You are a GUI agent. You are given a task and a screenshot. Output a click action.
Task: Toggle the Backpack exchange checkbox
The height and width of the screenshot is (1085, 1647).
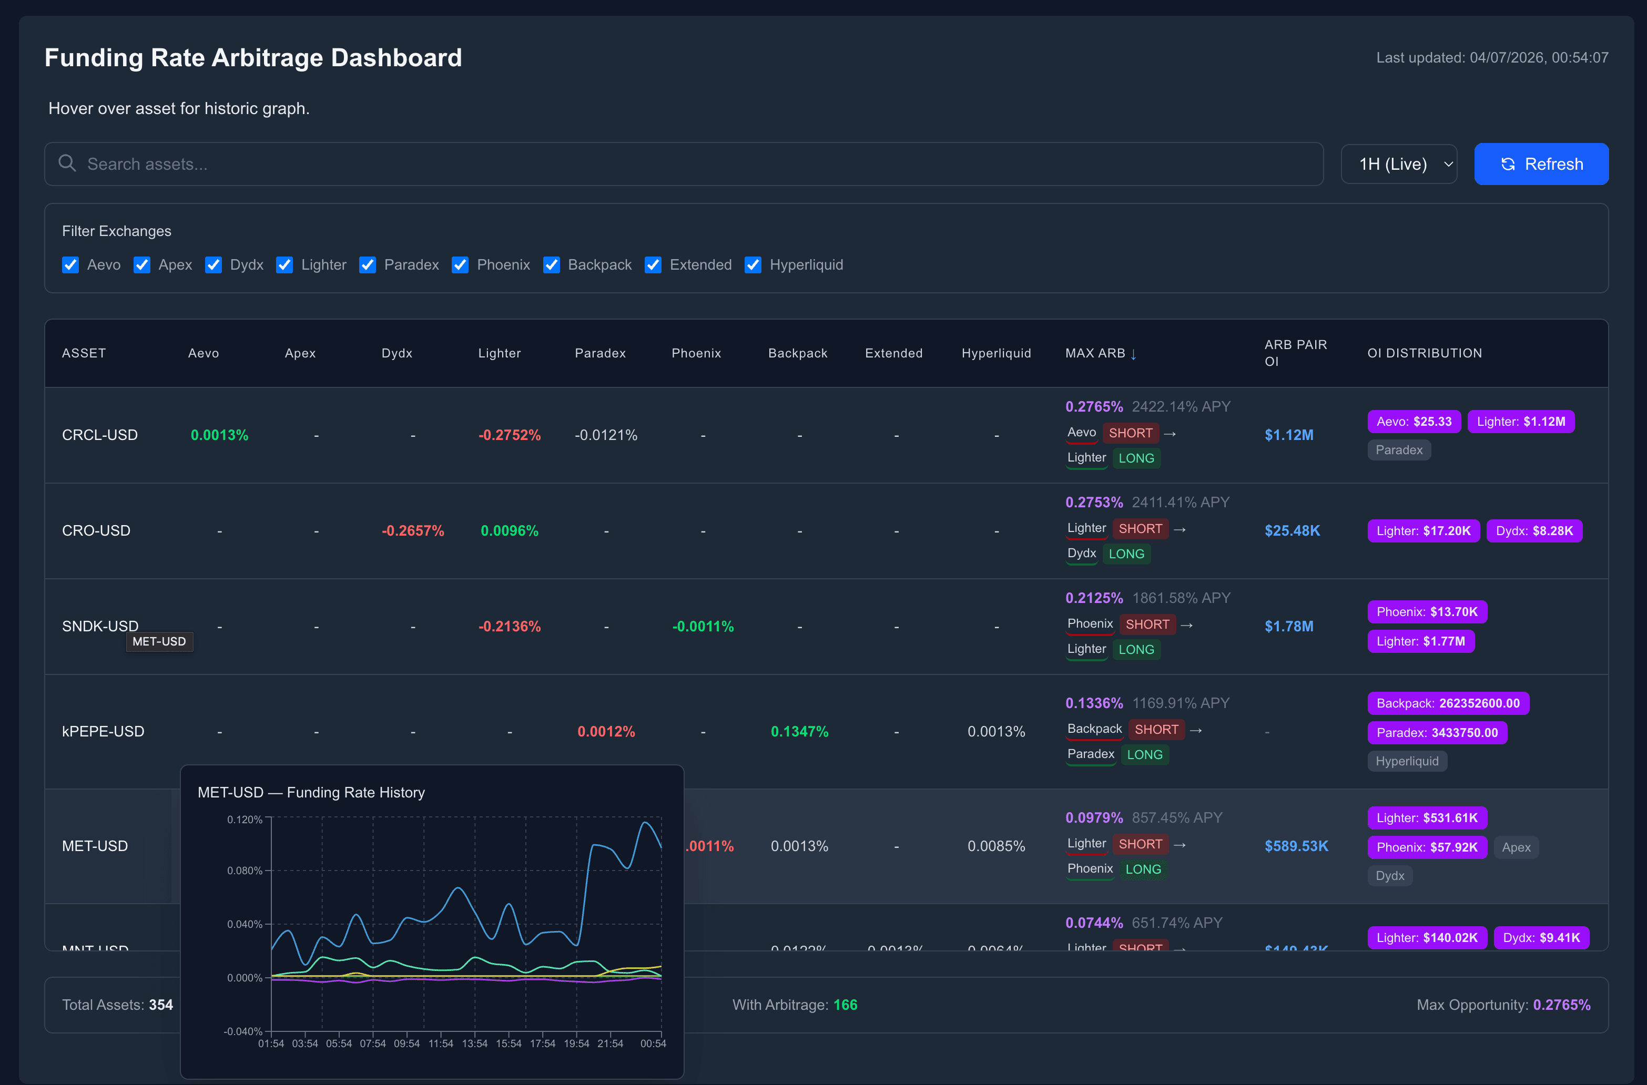[x=552, y=265]
